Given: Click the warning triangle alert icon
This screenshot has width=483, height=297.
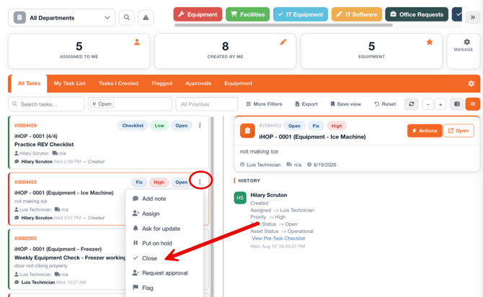Looking at the screenshot, I should [x=146, y=17].
